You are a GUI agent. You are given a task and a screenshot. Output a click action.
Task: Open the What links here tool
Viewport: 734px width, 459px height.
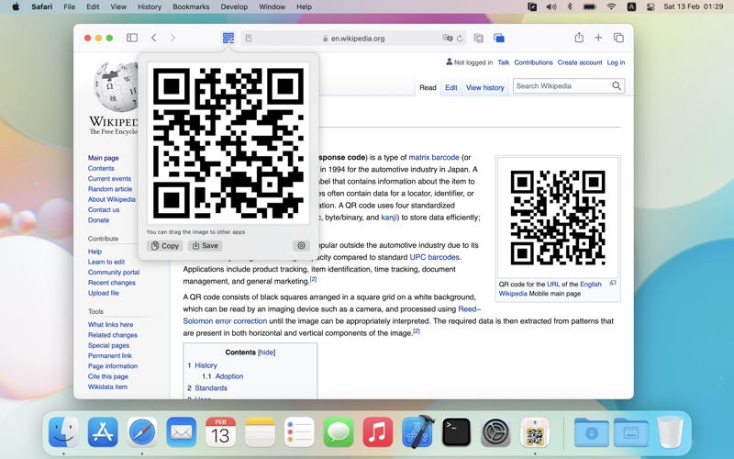(110, 325)
